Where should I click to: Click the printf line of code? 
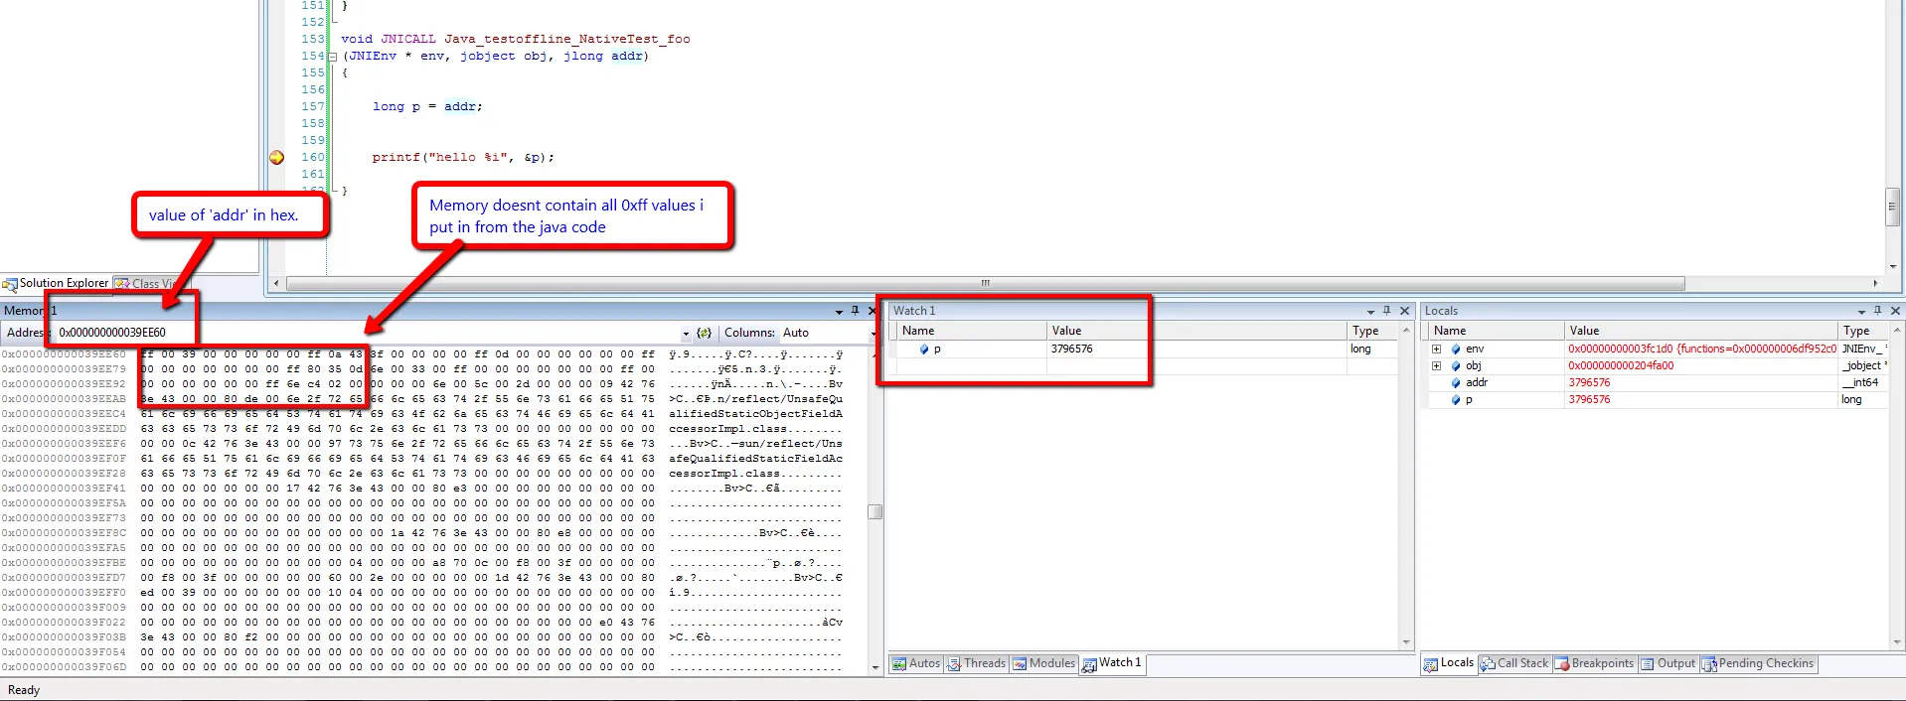tap(463, 157)
